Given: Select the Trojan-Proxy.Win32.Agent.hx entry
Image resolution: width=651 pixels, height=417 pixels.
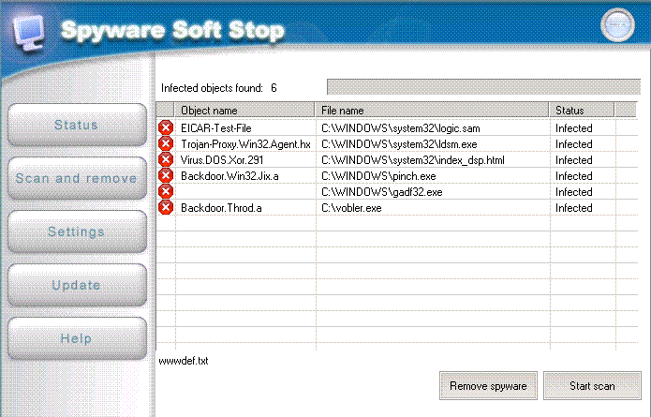Looking at the screenshot, I should (x=245, y=144).
